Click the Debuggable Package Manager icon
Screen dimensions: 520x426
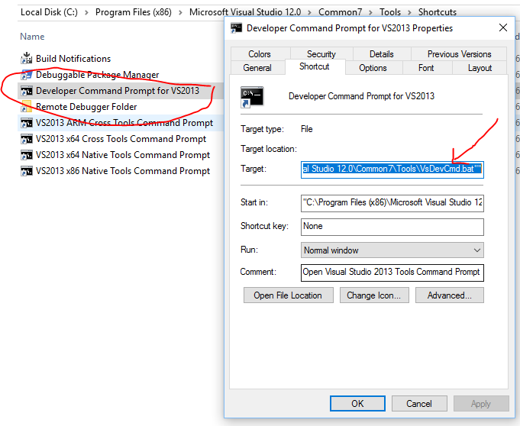(27, 75)
